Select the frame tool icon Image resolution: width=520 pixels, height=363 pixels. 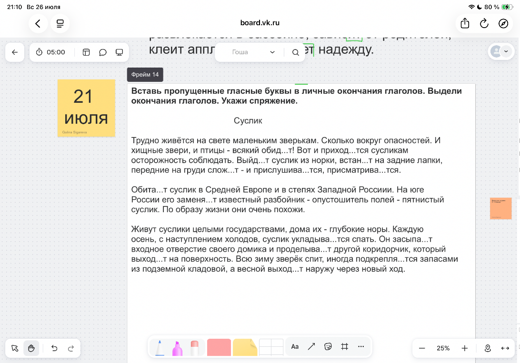tap(345, 347)
